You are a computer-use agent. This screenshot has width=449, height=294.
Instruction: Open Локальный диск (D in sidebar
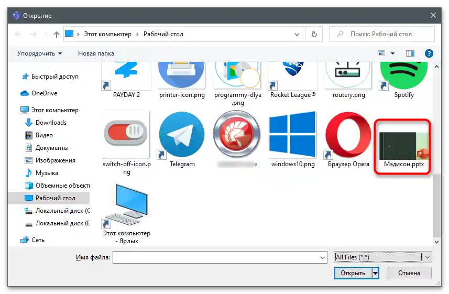[x=57, y=223]
